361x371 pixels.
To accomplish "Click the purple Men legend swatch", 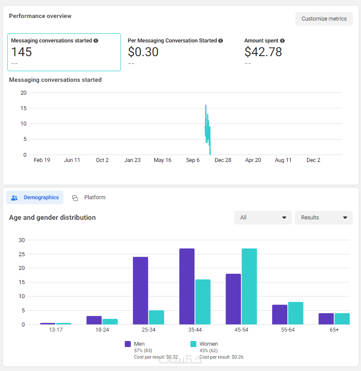I will [128, 344].
